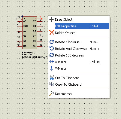
Task: Click the CLK pin label on the chip
Action: (x=26, y=26)
